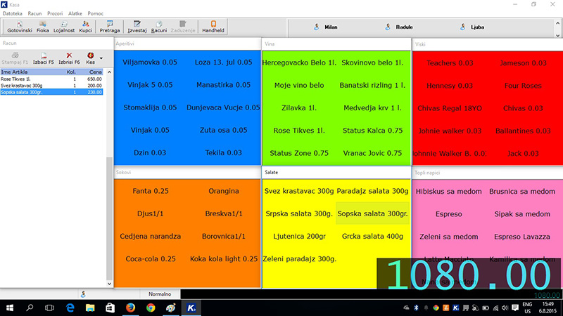Add Hercegovacko Belo 1l. wine
Image resolution: width=563 pixels, height=316 pixels.
[x=299, y=62]
